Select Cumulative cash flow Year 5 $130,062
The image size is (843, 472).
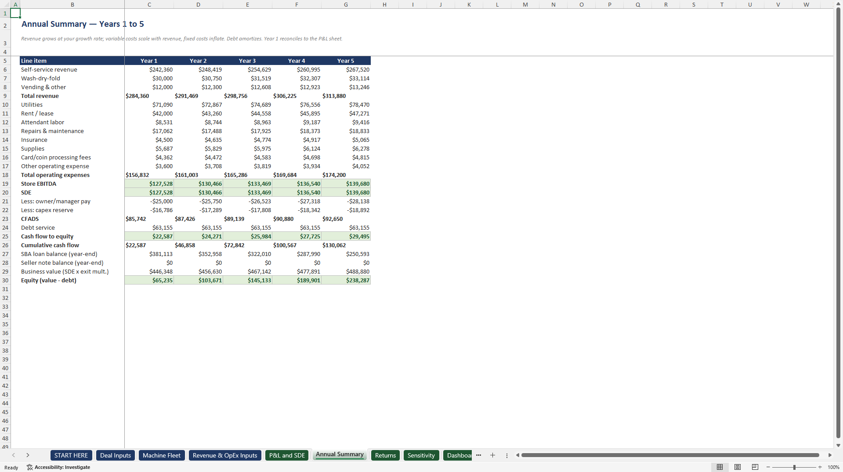pyautogui.click(x=346, y=245)
